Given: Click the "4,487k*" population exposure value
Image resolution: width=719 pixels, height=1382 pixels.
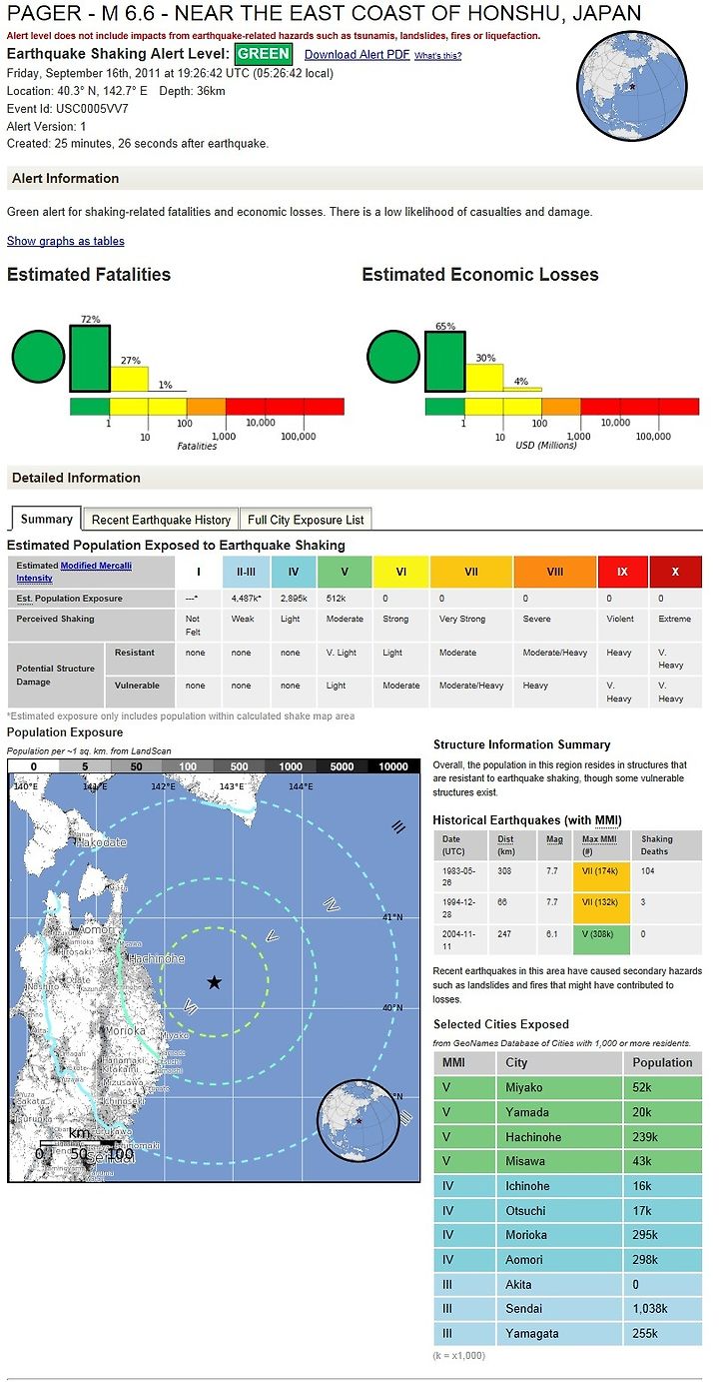Looking at the screenshot, I should coord(248,599).
